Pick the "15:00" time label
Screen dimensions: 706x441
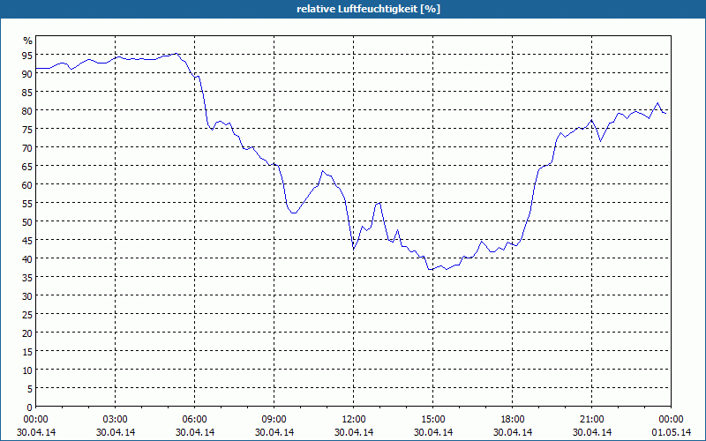point(433,420)
